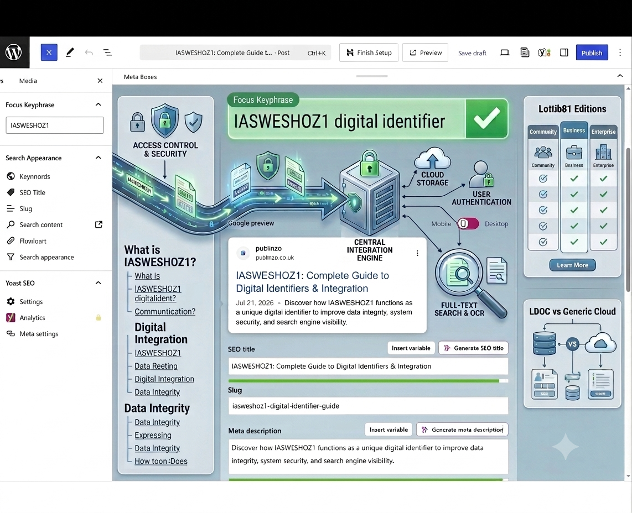Click the Google preview title link
The width and height of the screenshot is (632, 513).
point(312,282)
